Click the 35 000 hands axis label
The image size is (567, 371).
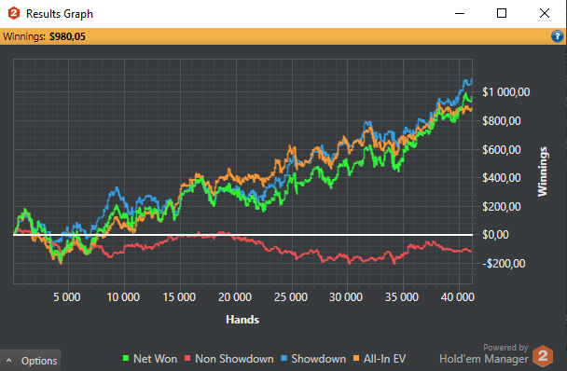tap(402, 297)
